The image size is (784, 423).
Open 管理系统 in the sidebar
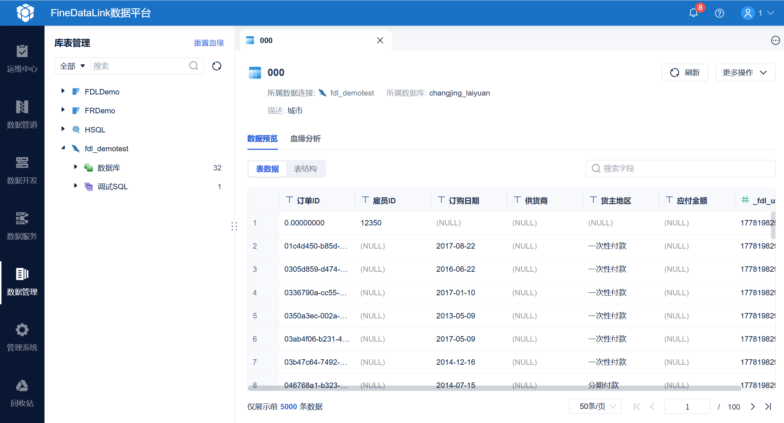[x=22, y=338]
